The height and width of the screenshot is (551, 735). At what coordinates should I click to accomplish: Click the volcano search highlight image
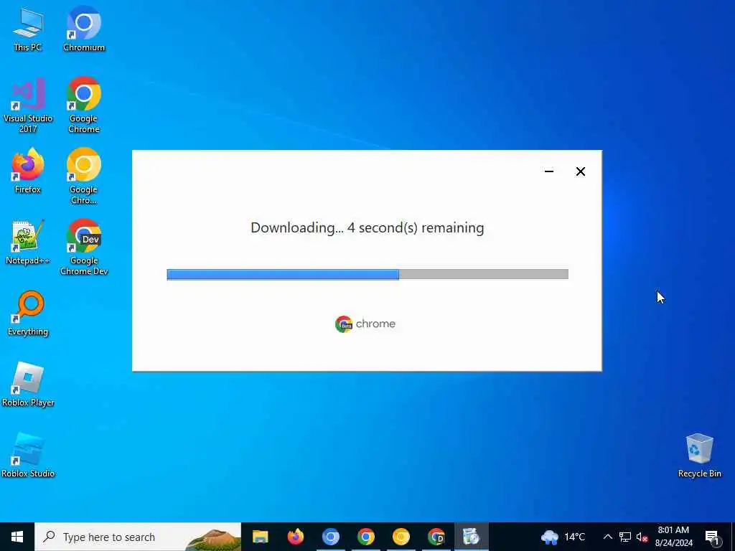click(213, 539)
